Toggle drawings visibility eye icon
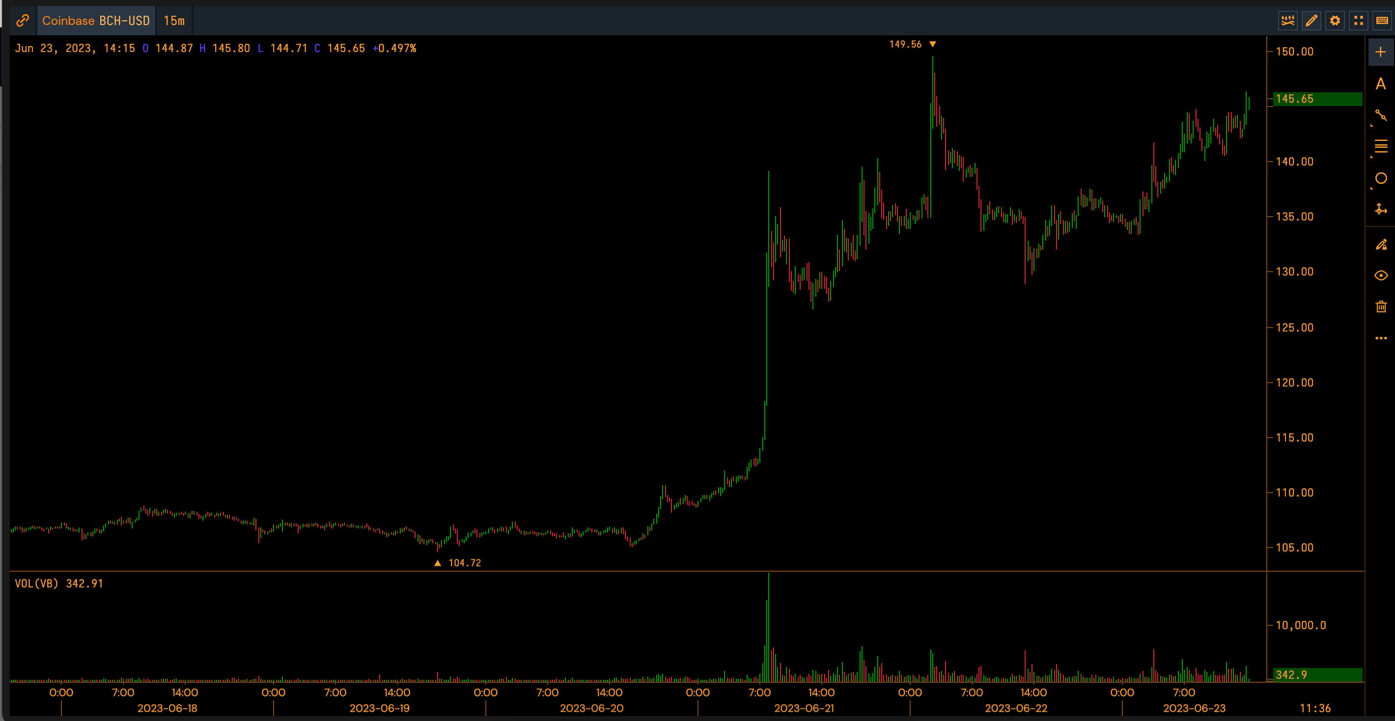The height and width of the screenshot is (721, 1395). [1381, 276]
